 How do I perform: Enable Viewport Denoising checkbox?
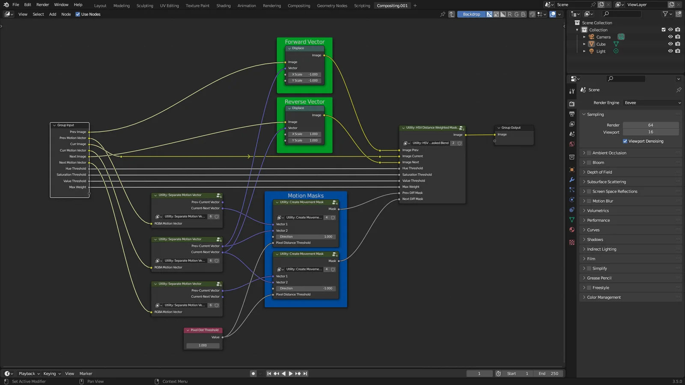click(625, 141)
